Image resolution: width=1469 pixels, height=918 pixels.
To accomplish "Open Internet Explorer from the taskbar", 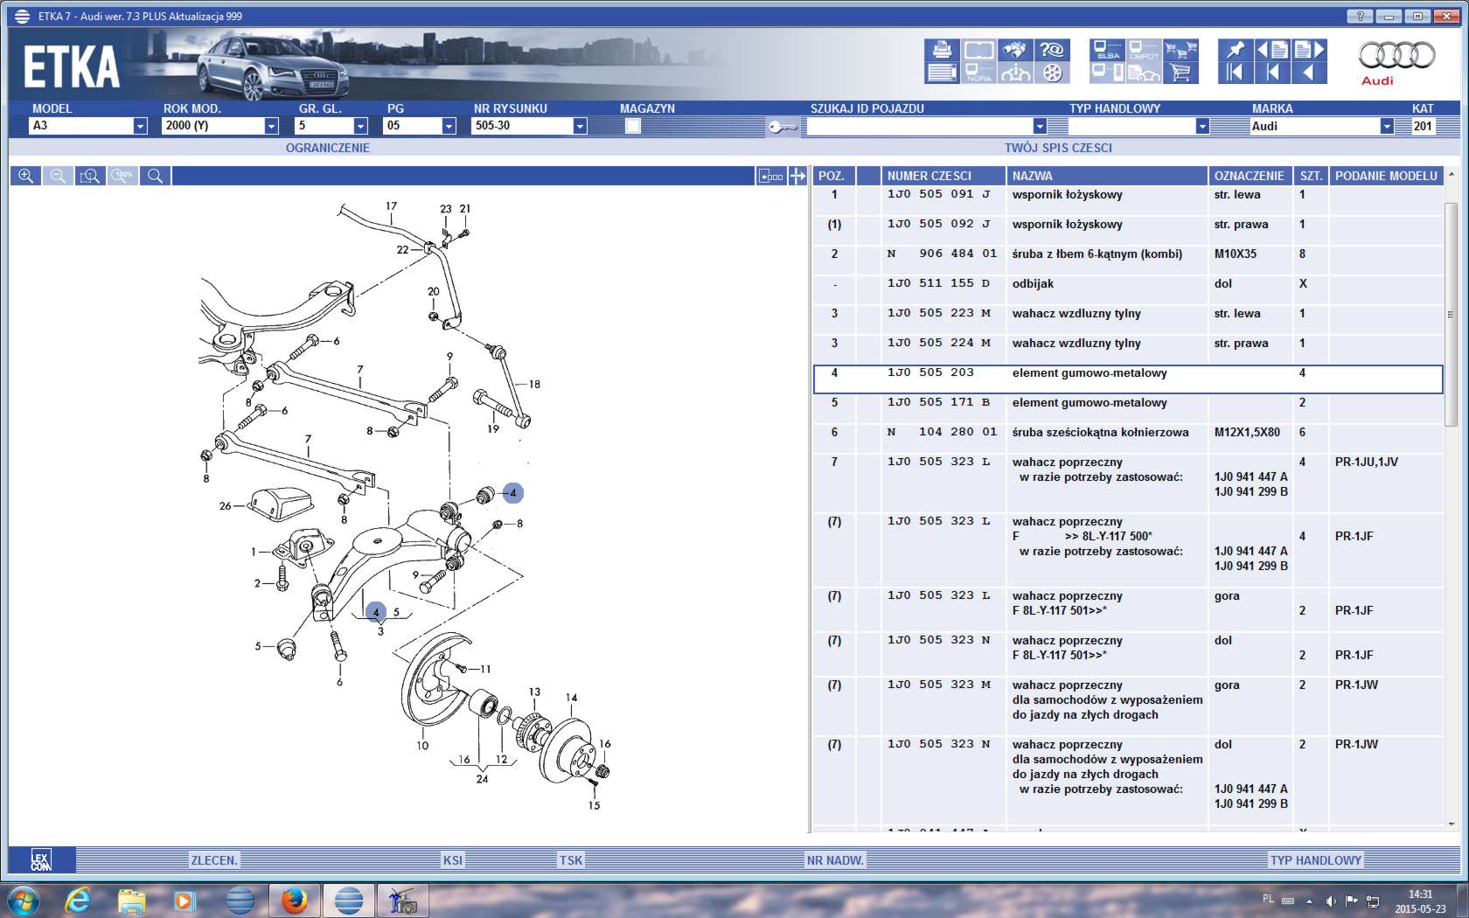I will 79,900.
